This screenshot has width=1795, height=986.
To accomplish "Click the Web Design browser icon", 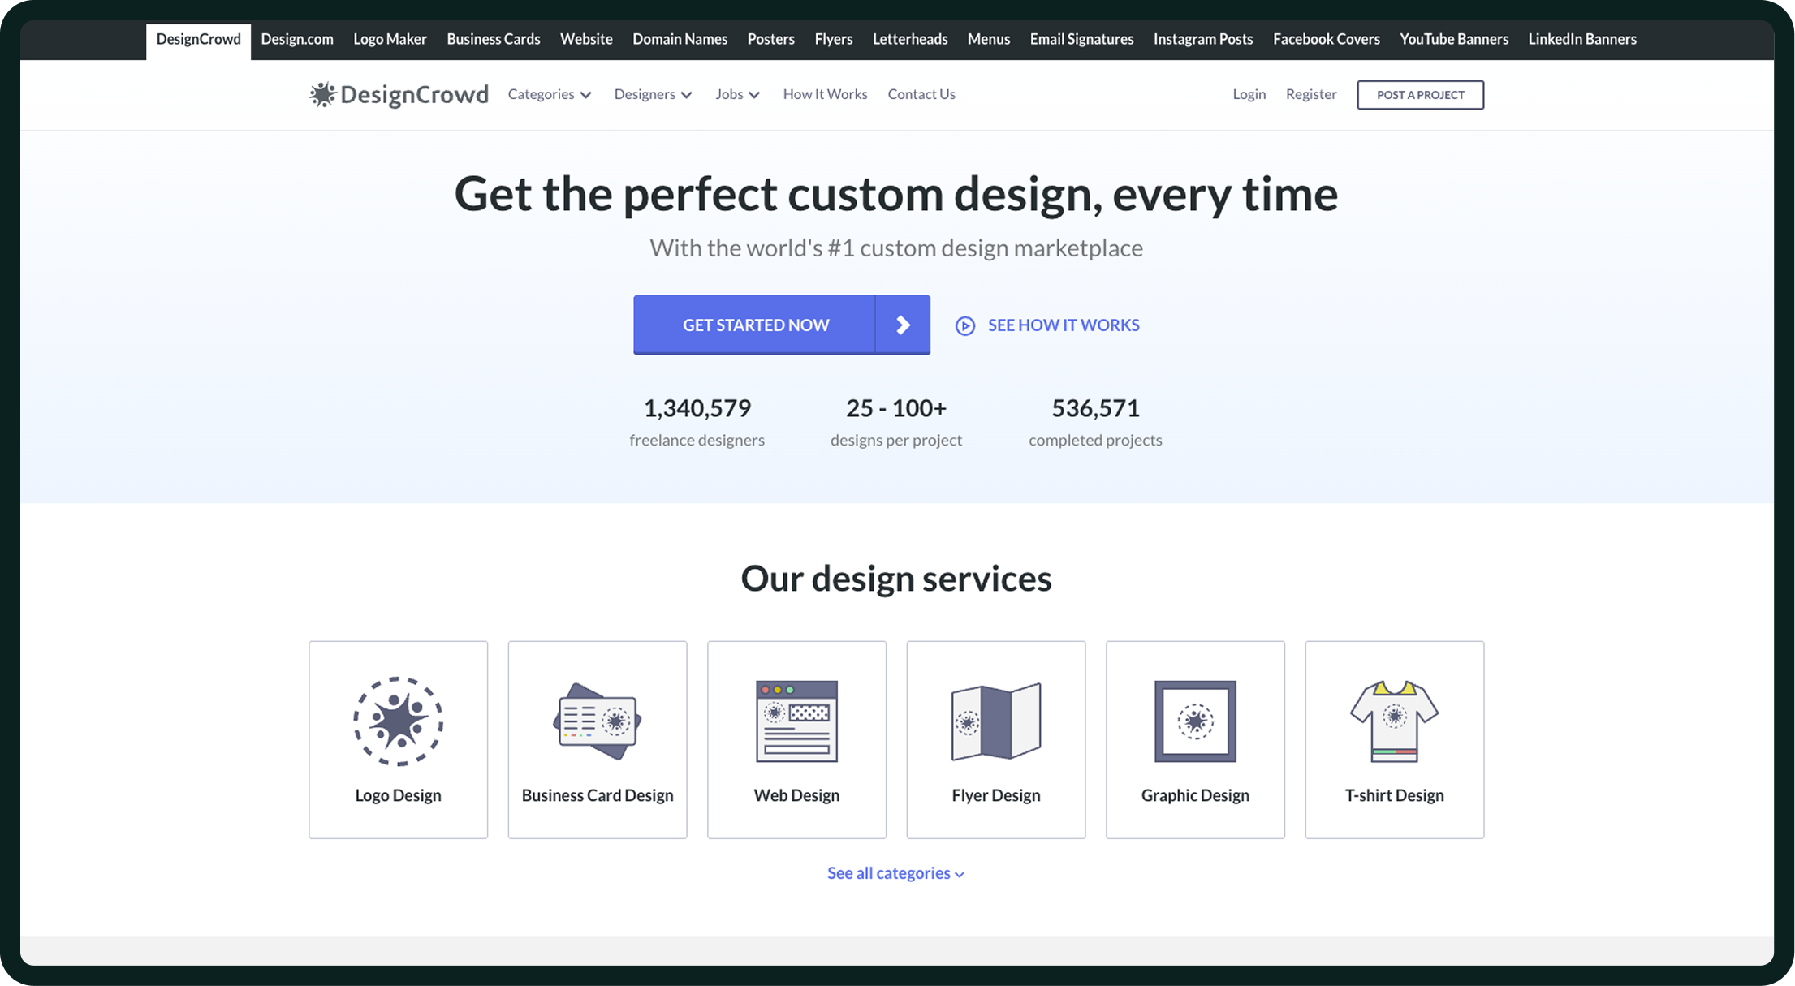I will [796, 721].
